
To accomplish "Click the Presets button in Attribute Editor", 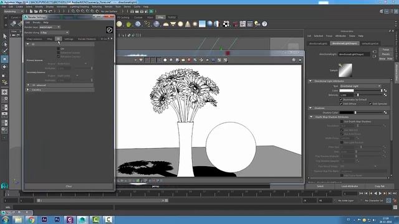I will [386, 54].
